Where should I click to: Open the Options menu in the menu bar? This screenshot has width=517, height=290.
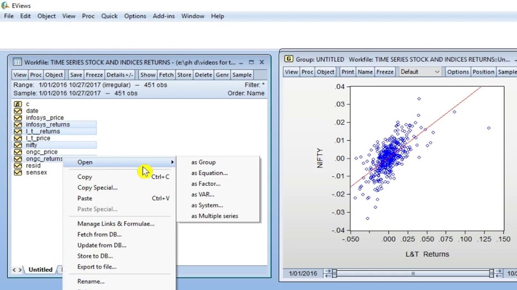(135, 16)
